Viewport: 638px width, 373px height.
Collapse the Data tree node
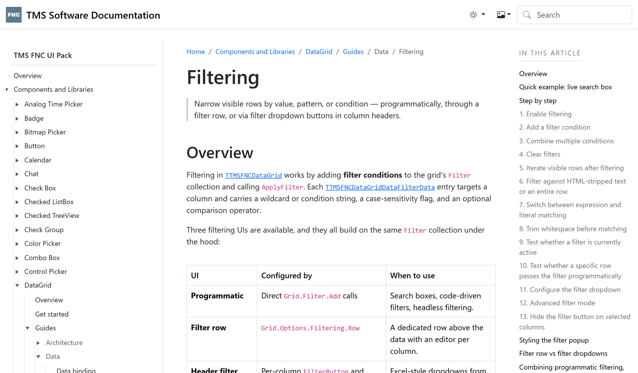(x=38, y=356)
